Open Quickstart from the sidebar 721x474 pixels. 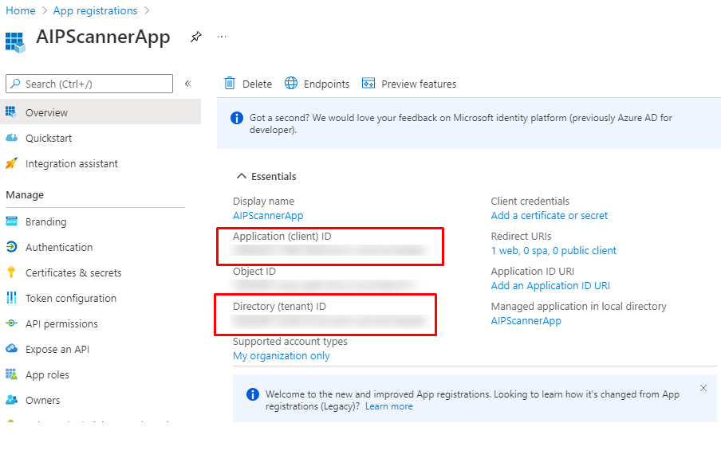48,138
